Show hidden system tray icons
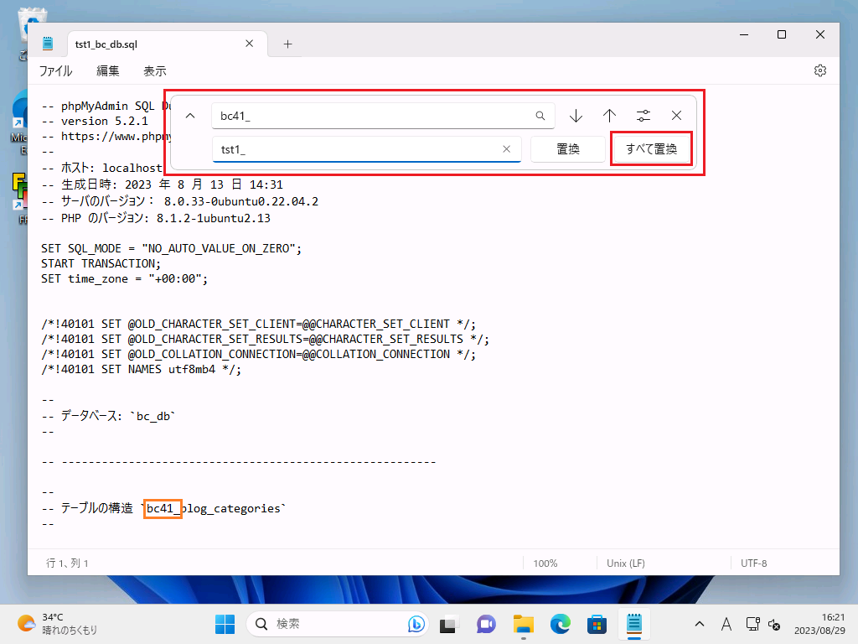Screen dimensions: 858x644 pos(699,624)
